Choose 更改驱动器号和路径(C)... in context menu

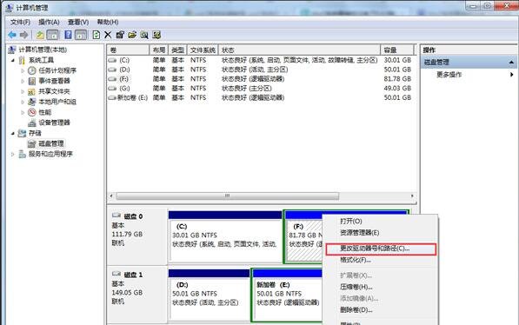[x=381, y=249]
